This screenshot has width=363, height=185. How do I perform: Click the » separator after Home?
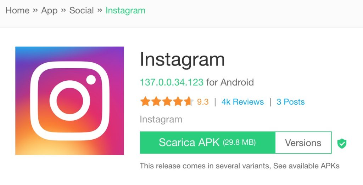click(35, 10)
